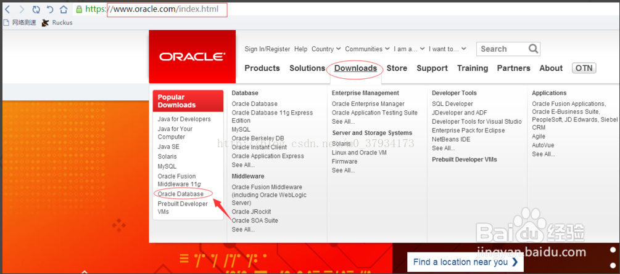Open Oracle Berkeley DB link

[258, 138]
